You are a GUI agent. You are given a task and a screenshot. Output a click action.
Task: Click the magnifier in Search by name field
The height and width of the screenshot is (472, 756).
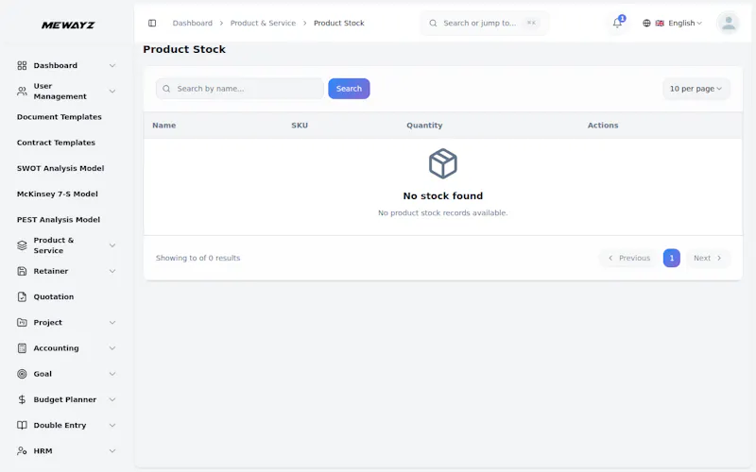click(x=166, y=89)
